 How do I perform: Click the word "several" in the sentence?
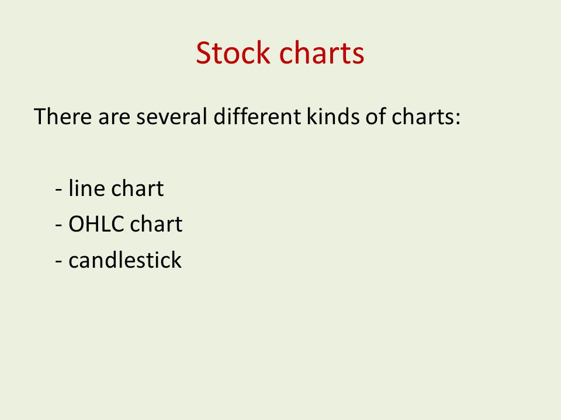pos(172,116)
